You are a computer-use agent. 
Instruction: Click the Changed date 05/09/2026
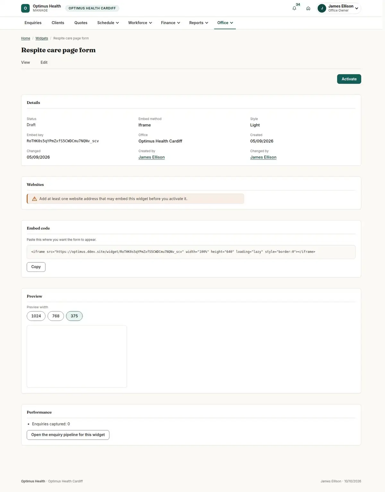tap(38, 157)
